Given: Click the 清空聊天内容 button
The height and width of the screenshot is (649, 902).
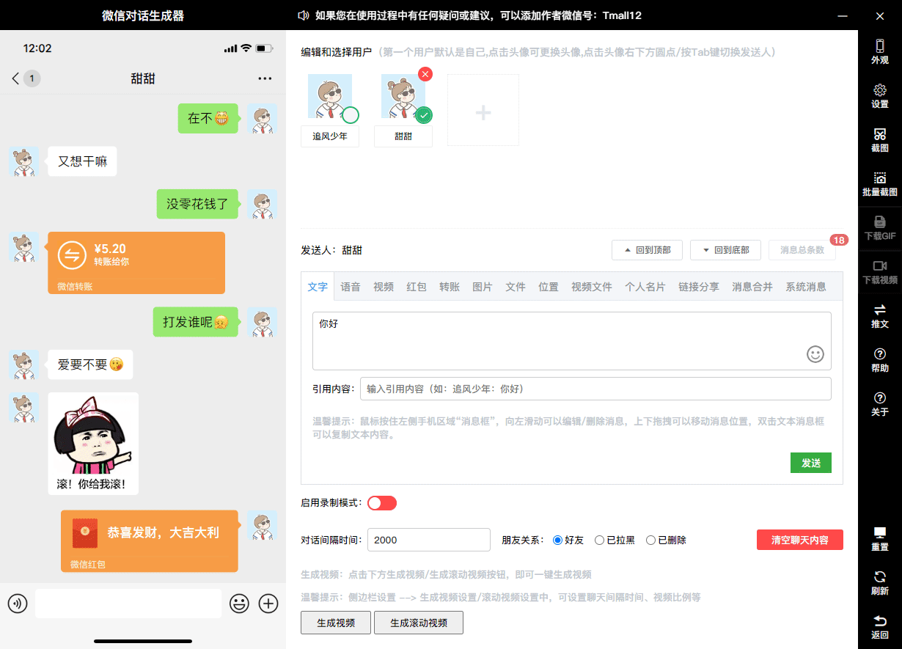Looking at the screenshot, I should pos(799,540).
